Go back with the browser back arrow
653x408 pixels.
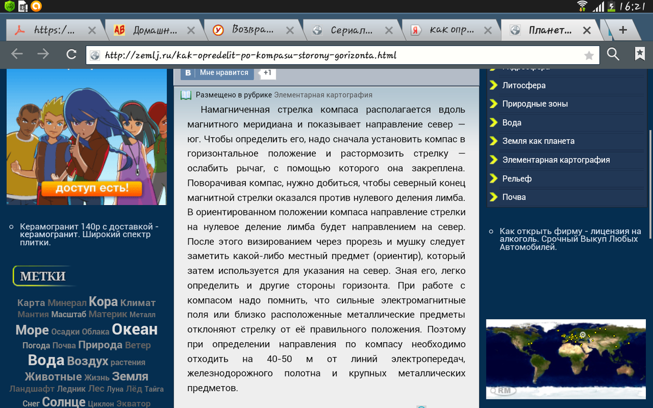pos(17,54)
